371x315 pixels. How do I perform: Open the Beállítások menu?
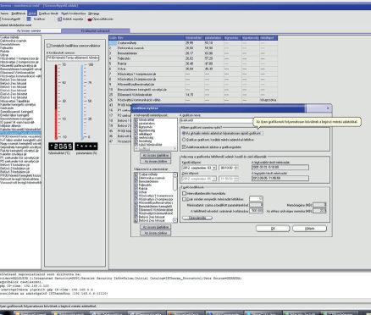19,14
